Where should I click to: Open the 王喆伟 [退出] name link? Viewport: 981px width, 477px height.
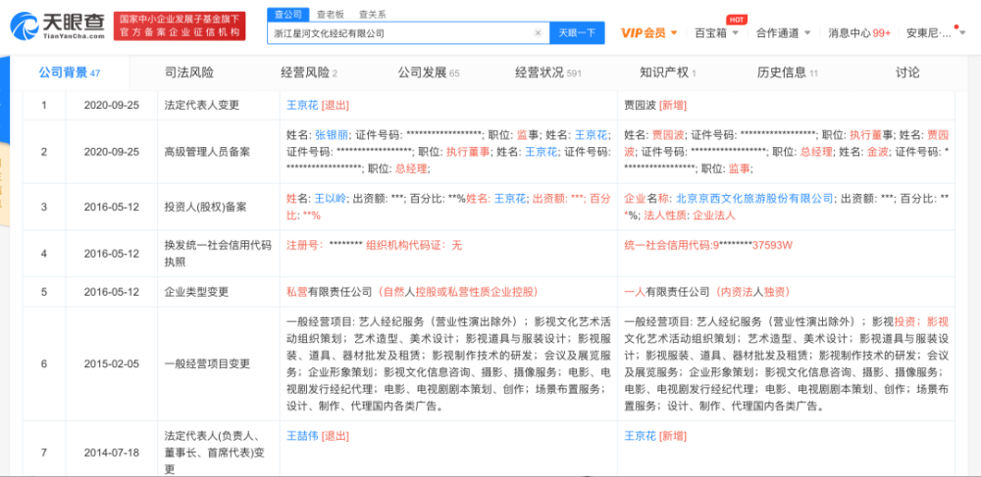coord(303,436)
